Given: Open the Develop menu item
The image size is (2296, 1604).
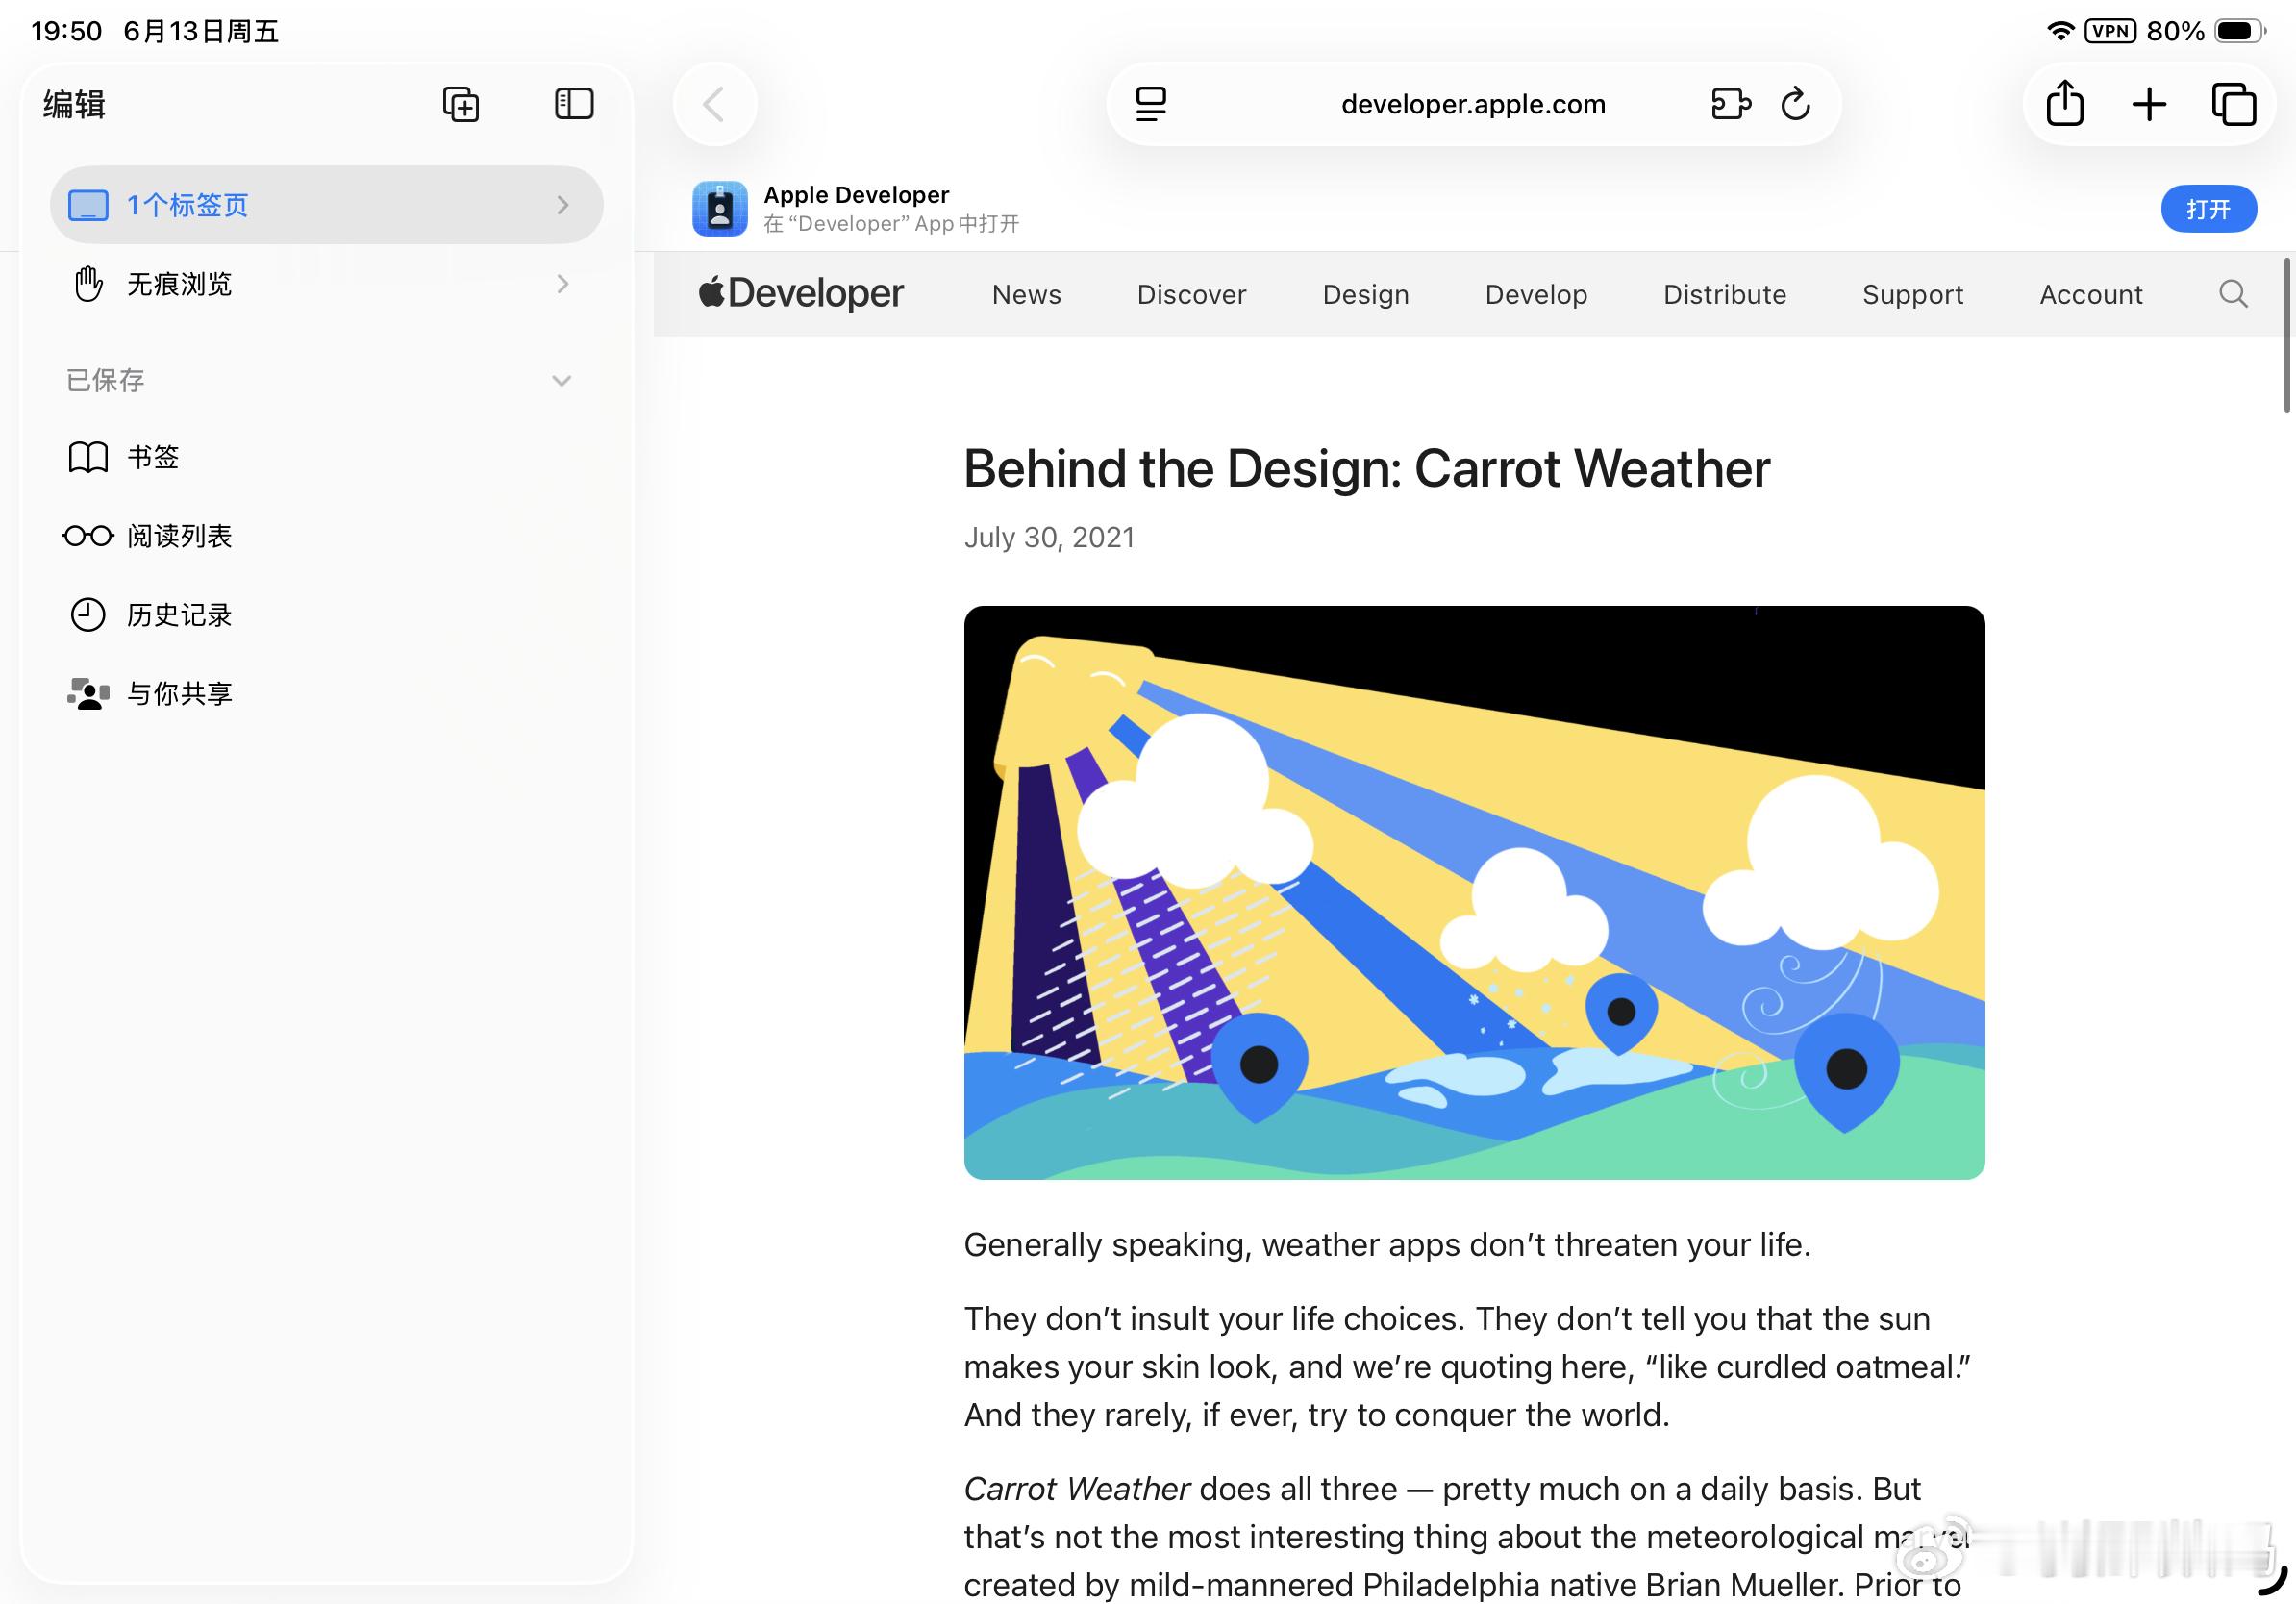Looking at the screenshot, I should click(x=1536, y=294).
